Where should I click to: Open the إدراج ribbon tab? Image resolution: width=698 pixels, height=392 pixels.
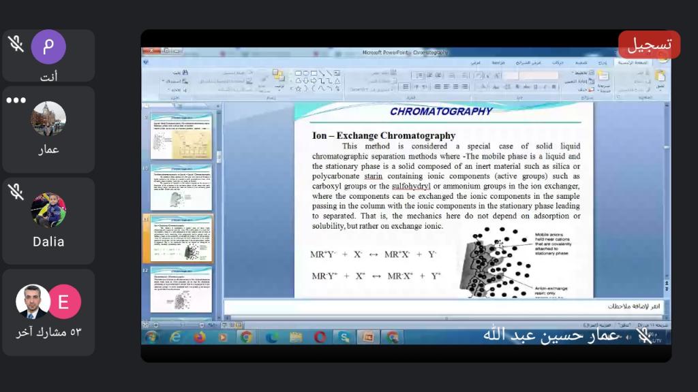602,62
